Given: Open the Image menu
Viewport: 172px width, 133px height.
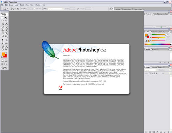Looking at the screenshot, I should [11, 5].
